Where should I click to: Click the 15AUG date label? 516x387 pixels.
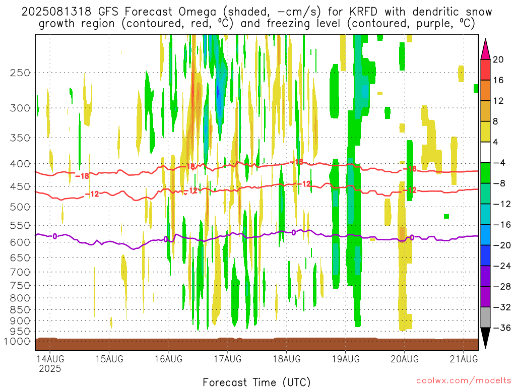pyautogui.click(x=109, y=359)
